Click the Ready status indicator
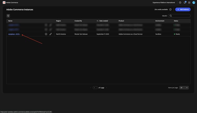Viewport: 197px width, 113px height. click(x=177, y=34)
